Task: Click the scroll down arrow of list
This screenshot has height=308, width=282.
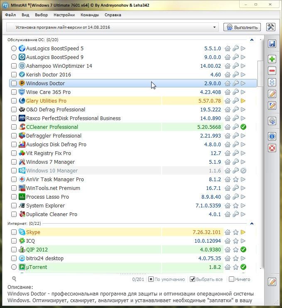Action: [x=260, y=268]
